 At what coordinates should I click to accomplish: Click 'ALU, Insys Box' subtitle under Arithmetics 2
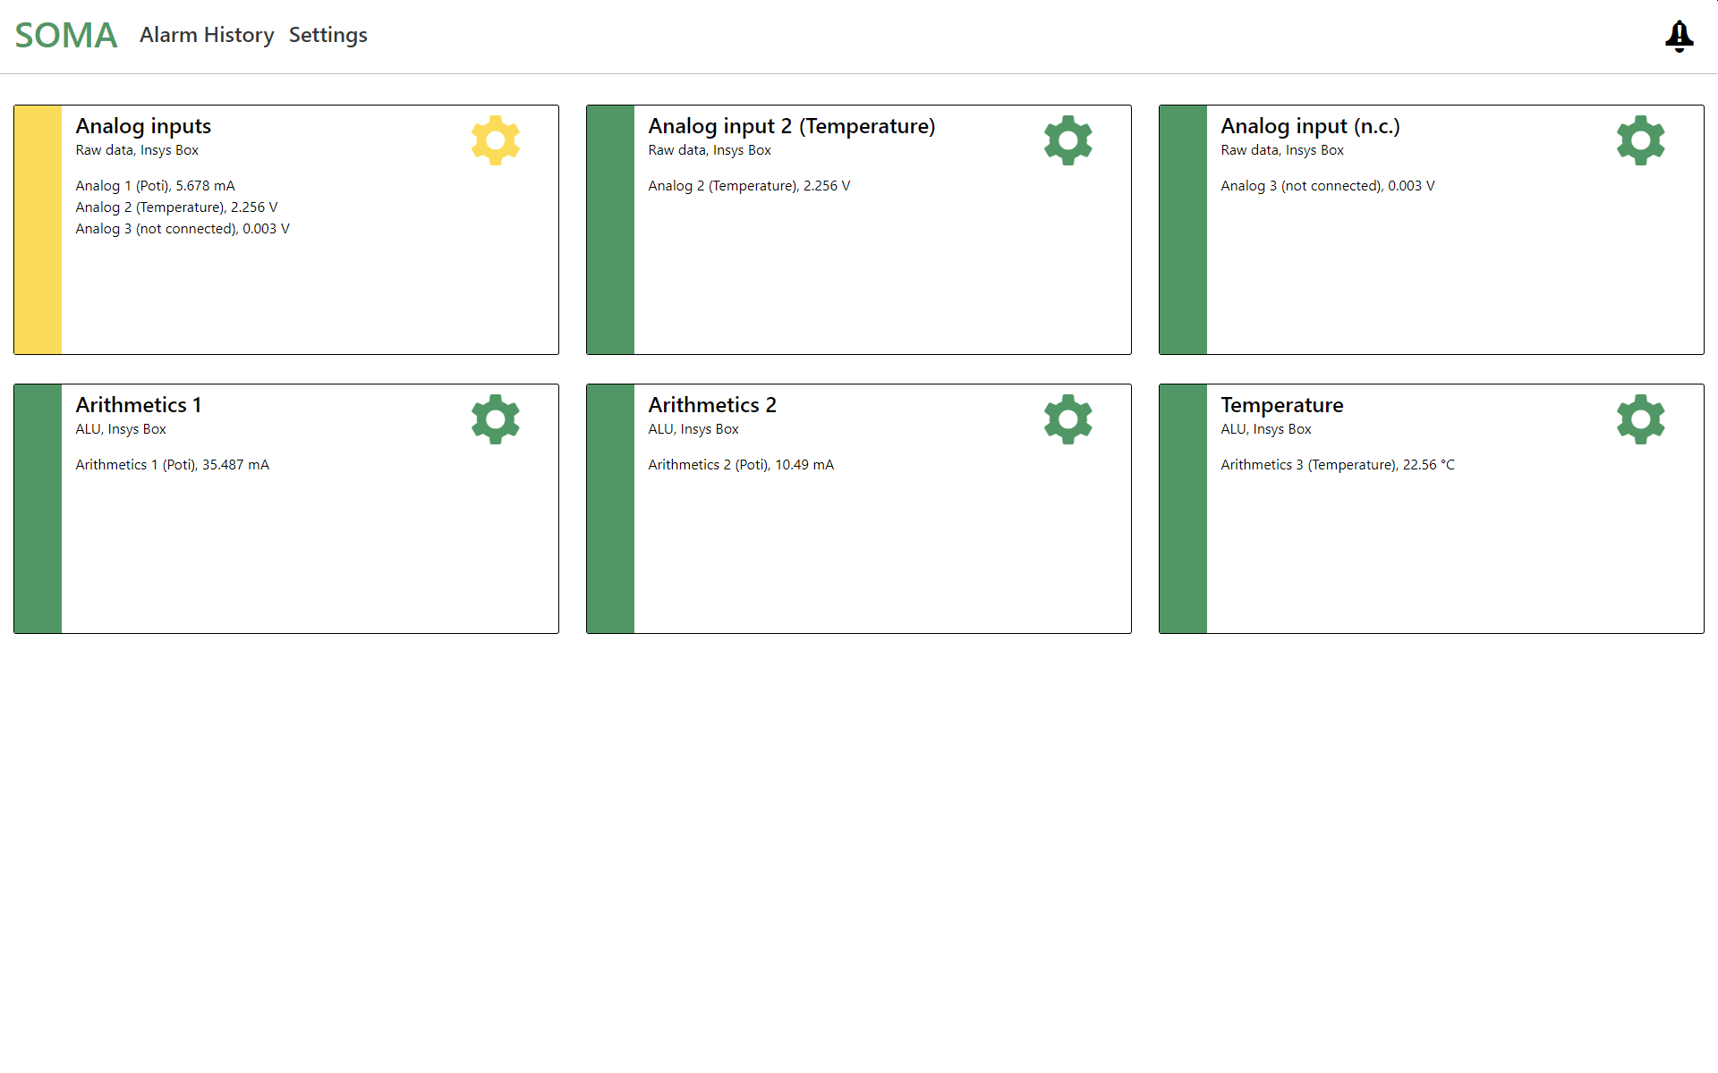[x=693, y=429]
